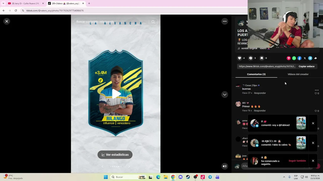Screen dimensions: 323x181
Task: Click 'Copiar enlace' button
Action: [307, 66]
